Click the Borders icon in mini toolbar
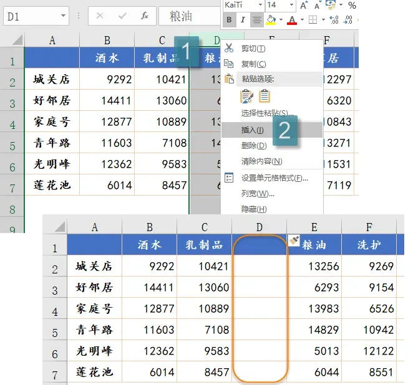 [x=313, y=20]
